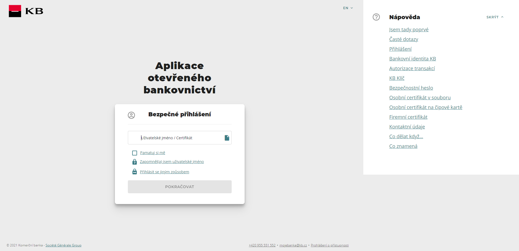Viewport: 519px width, 251px height.
Task: Open the Jsem tady poprvé help topic
Action: (409, 29)
